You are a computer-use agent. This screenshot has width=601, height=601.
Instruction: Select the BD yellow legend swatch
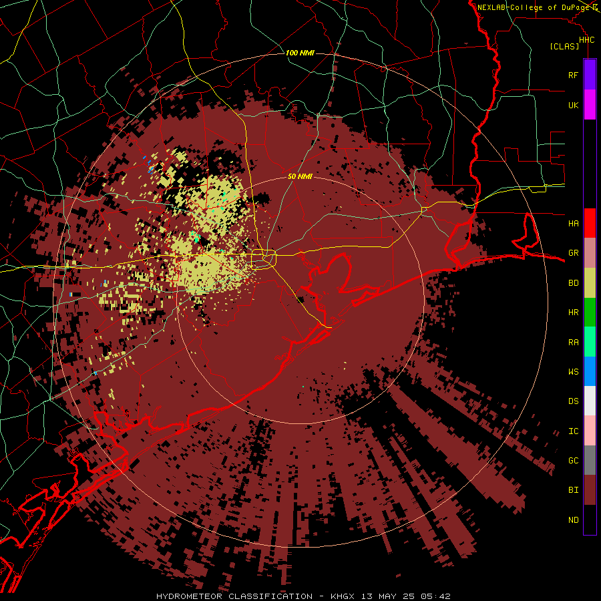click(x=590, y=283)
